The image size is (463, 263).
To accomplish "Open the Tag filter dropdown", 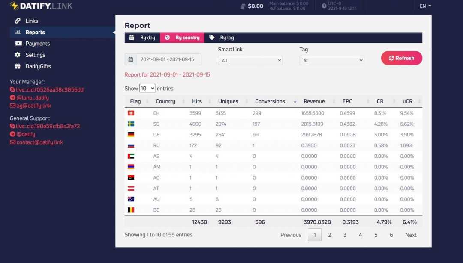I will coord(331,60).
